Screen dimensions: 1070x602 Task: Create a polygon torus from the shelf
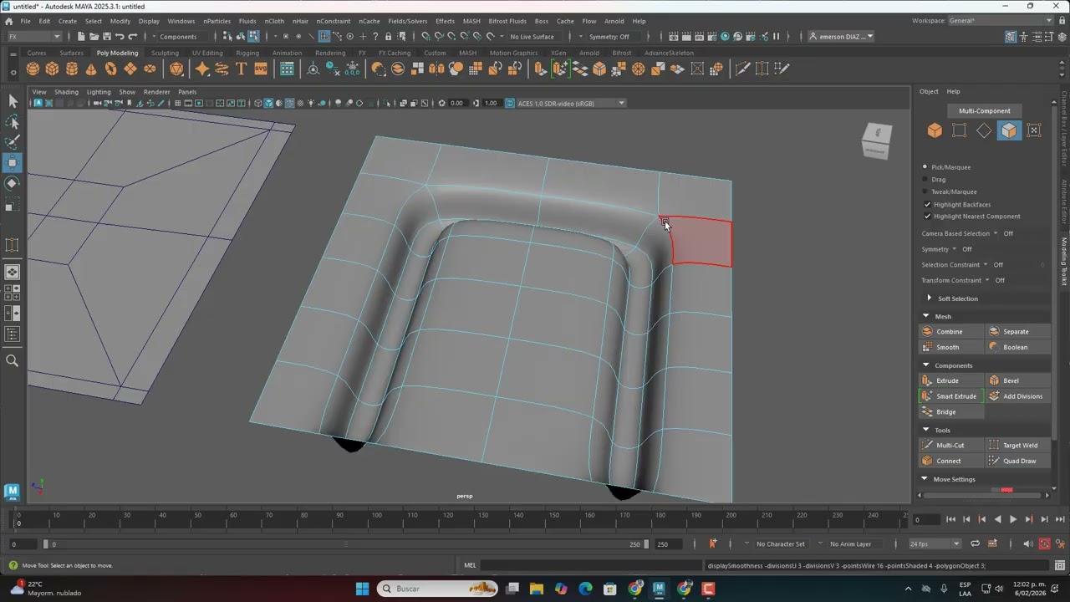pyautogui.click(x=110, y=69)
